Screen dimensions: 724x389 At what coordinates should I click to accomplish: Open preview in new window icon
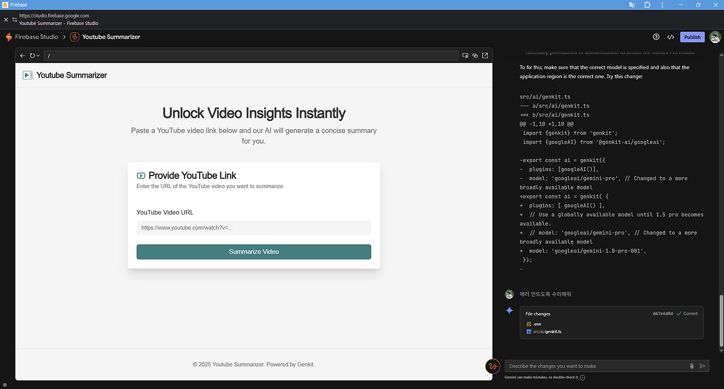(485, 55)
